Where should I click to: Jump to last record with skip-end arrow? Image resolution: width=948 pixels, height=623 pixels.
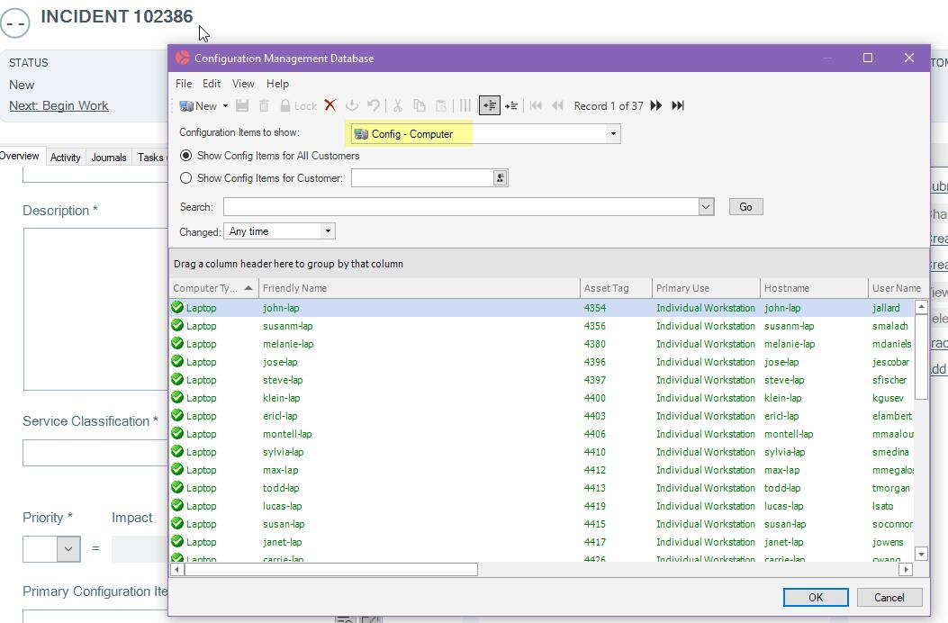click(x=678, y=105)
